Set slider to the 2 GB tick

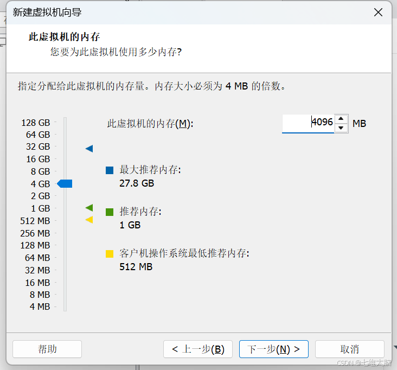click(x=65, y=196)
